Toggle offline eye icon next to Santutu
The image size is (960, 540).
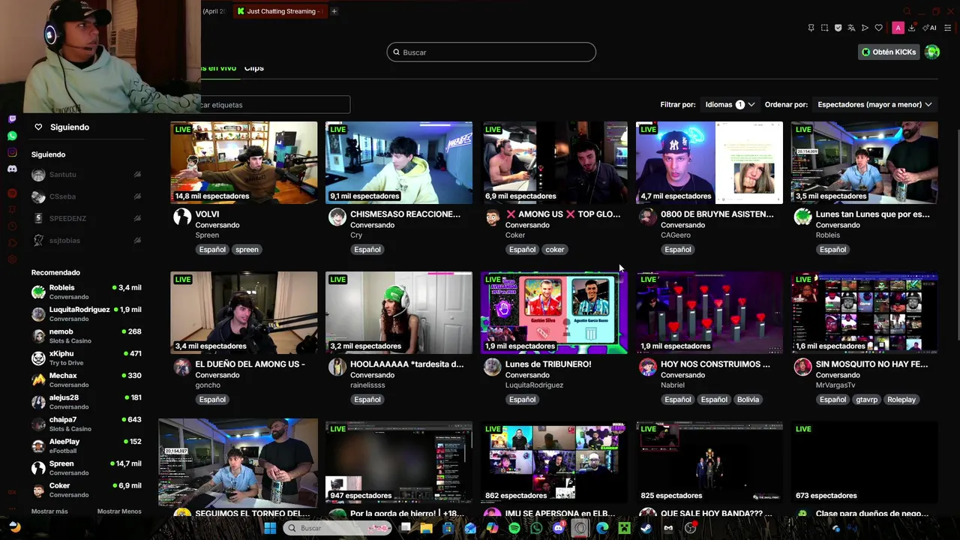[137, 174]
